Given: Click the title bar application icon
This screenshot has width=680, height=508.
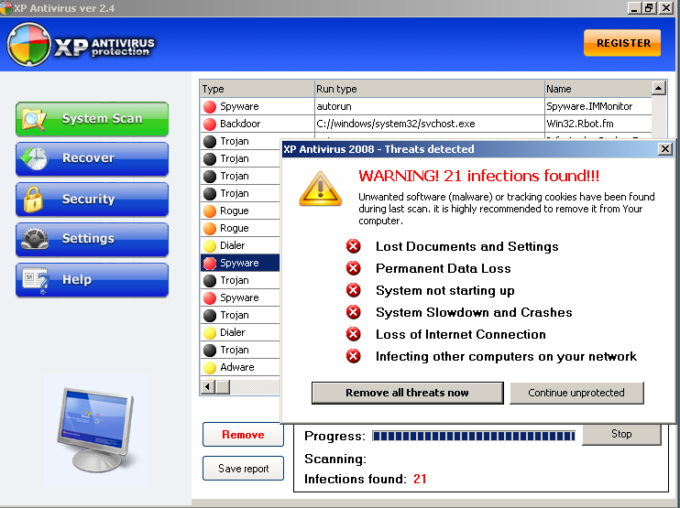Looking at the screenshot, I should (x=6, y=8).
